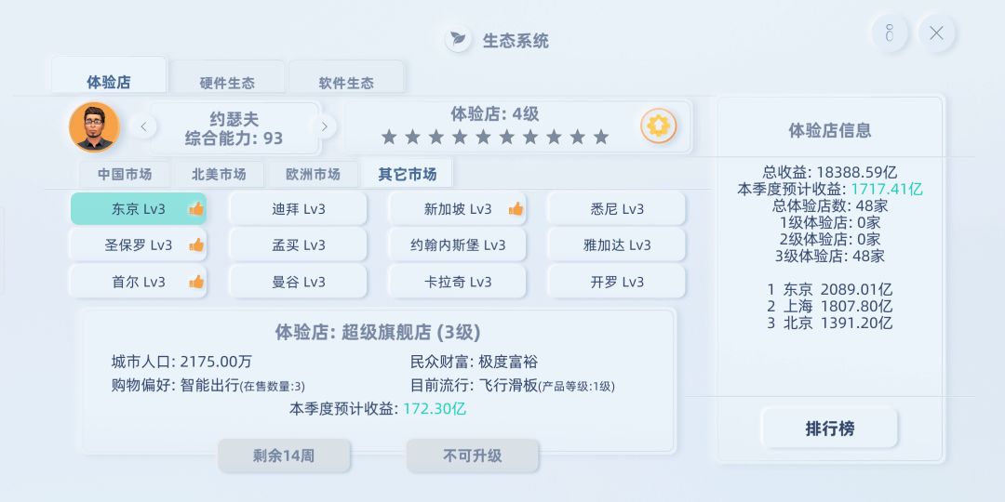Select the 中国市场 market tab
1005x502 pixels.
coord(125,174)
